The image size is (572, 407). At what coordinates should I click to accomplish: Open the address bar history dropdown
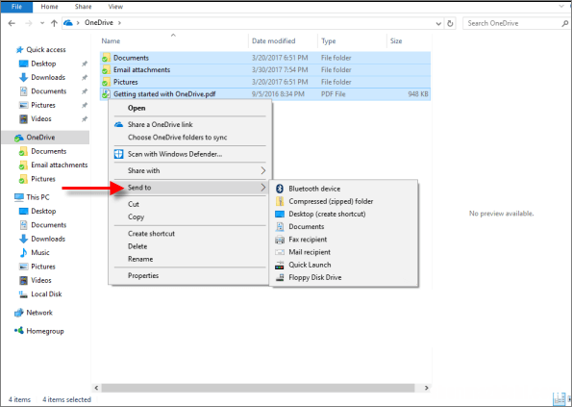(438, 24)
